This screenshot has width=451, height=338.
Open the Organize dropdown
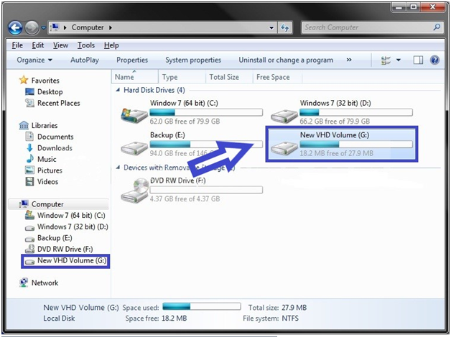click(34, 60)
